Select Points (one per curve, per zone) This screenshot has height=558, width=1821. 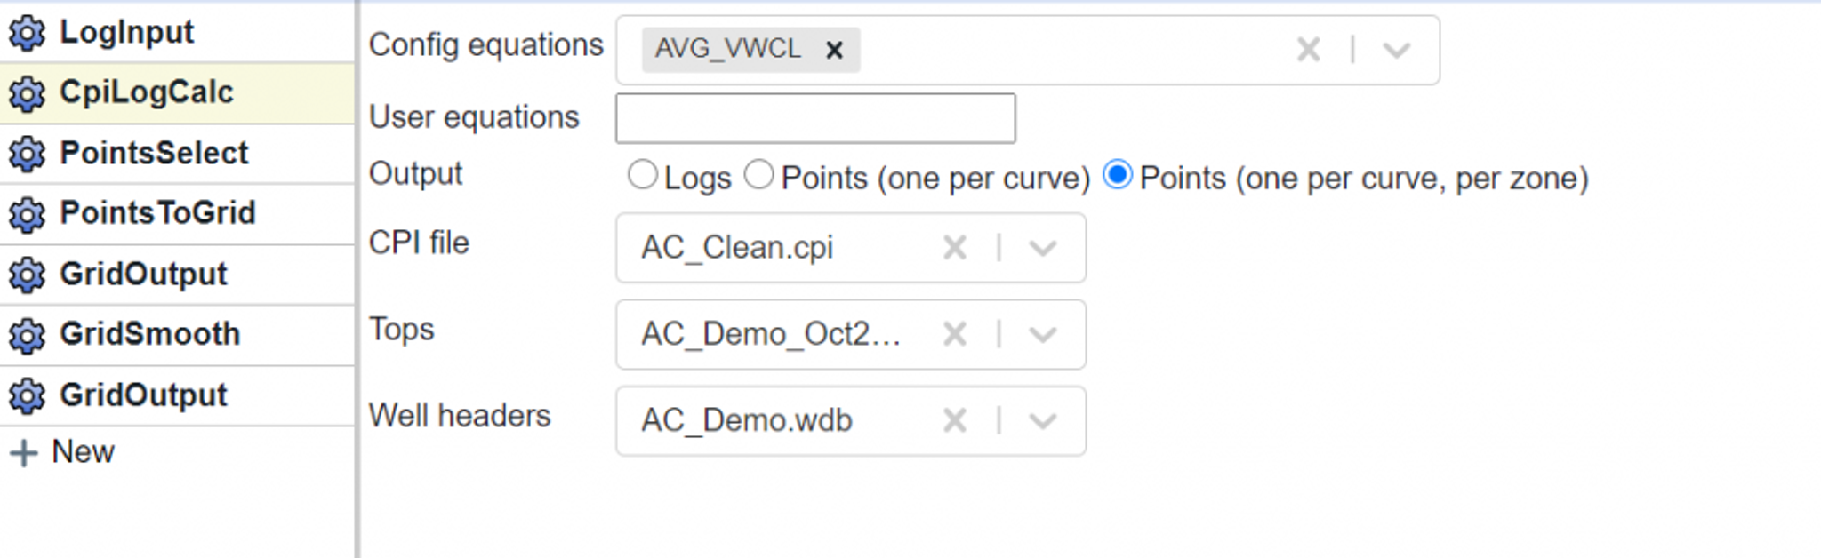click(1118, 174)
